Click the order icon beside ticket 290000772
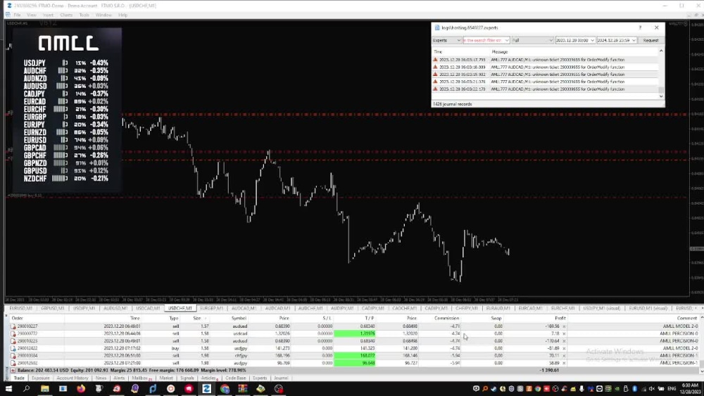The image size is (704, 396). (13, 333)
